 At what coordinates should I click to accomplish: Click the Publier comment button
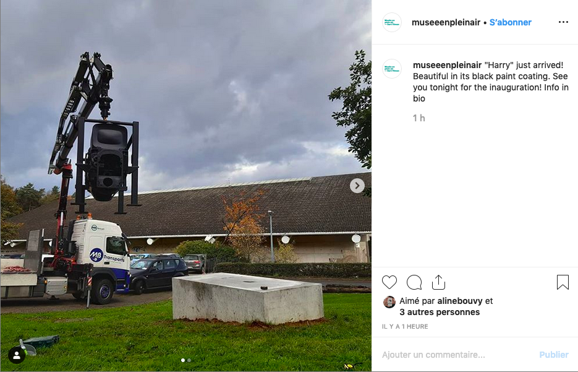coord(554,355)
